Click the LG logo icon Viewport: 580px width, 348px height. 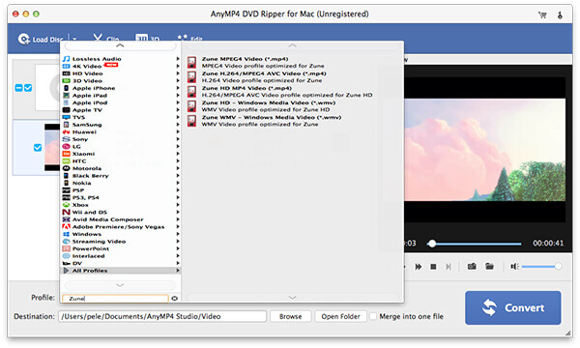click(66, 146)
